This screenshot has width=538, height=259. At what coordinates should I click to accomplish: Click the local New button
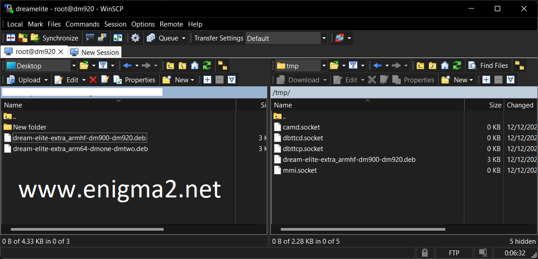179,80
